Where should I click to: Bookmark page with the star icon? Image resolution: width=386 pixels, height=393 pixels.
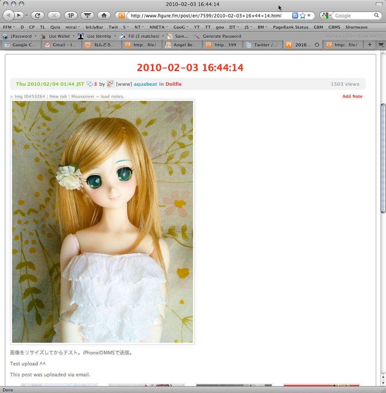303,15
